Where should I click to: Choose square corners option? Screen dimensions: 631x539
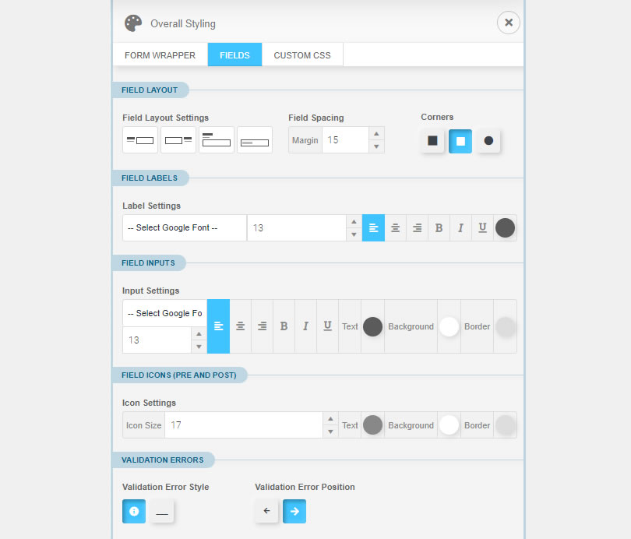click(432, 141)
